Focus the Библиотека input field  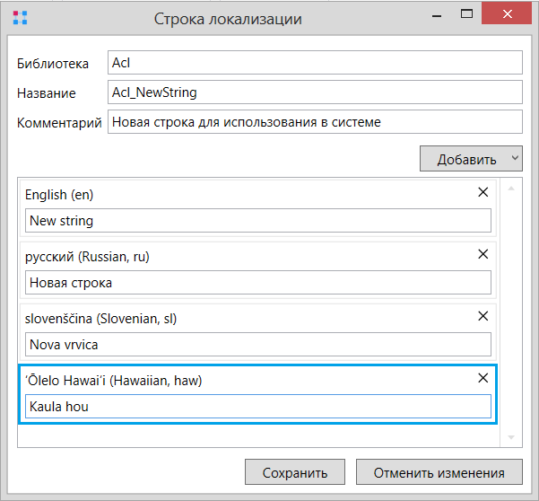(315, 63)
